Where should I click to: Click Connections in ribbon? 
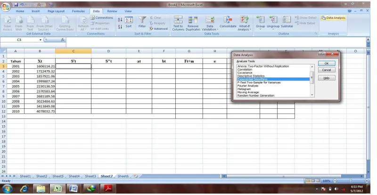coord(102,18)
